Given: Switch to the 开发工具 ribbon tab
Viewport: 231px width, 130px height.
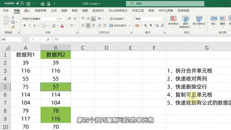Looking at the screenshot, I should point(138,10).
